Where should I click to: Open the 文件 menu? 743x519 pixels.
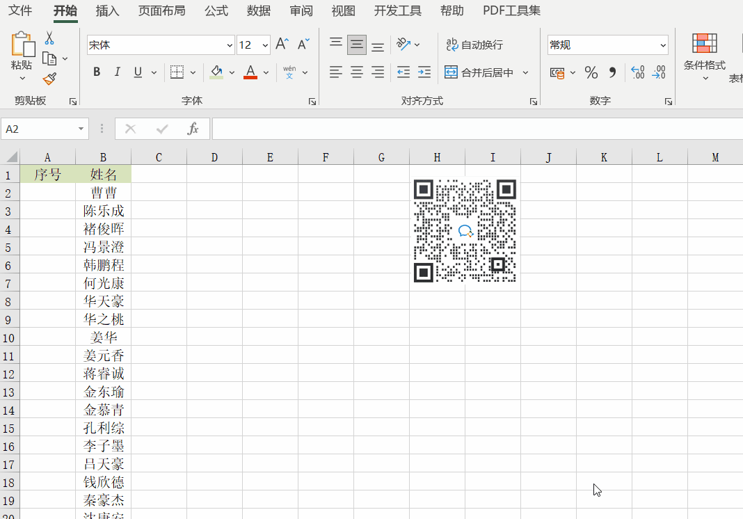[x=20, y=10]
